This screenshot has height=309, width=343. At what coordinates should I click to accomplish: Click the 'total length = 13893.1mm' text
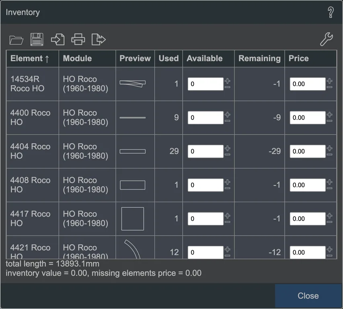point(53,264)
